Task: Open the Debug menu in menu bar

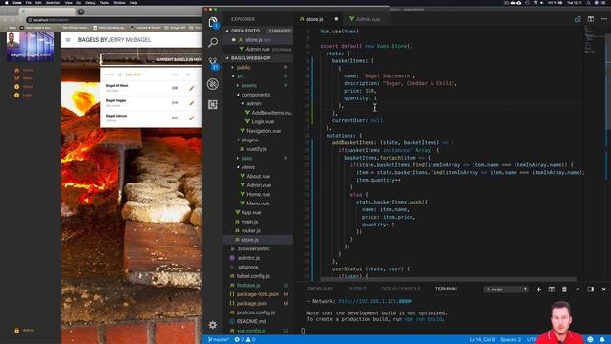Action: [91, 2]
